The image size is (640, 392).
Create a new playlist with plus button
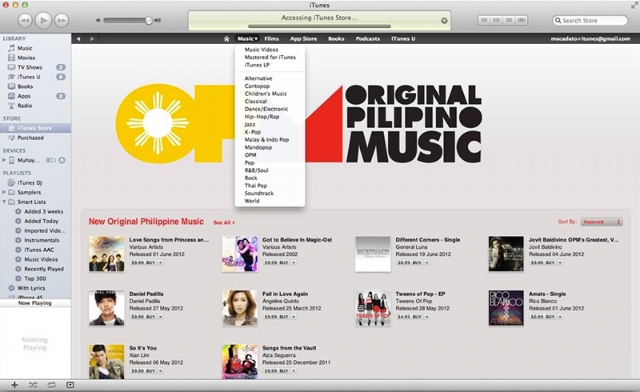[x=14, y=385]
